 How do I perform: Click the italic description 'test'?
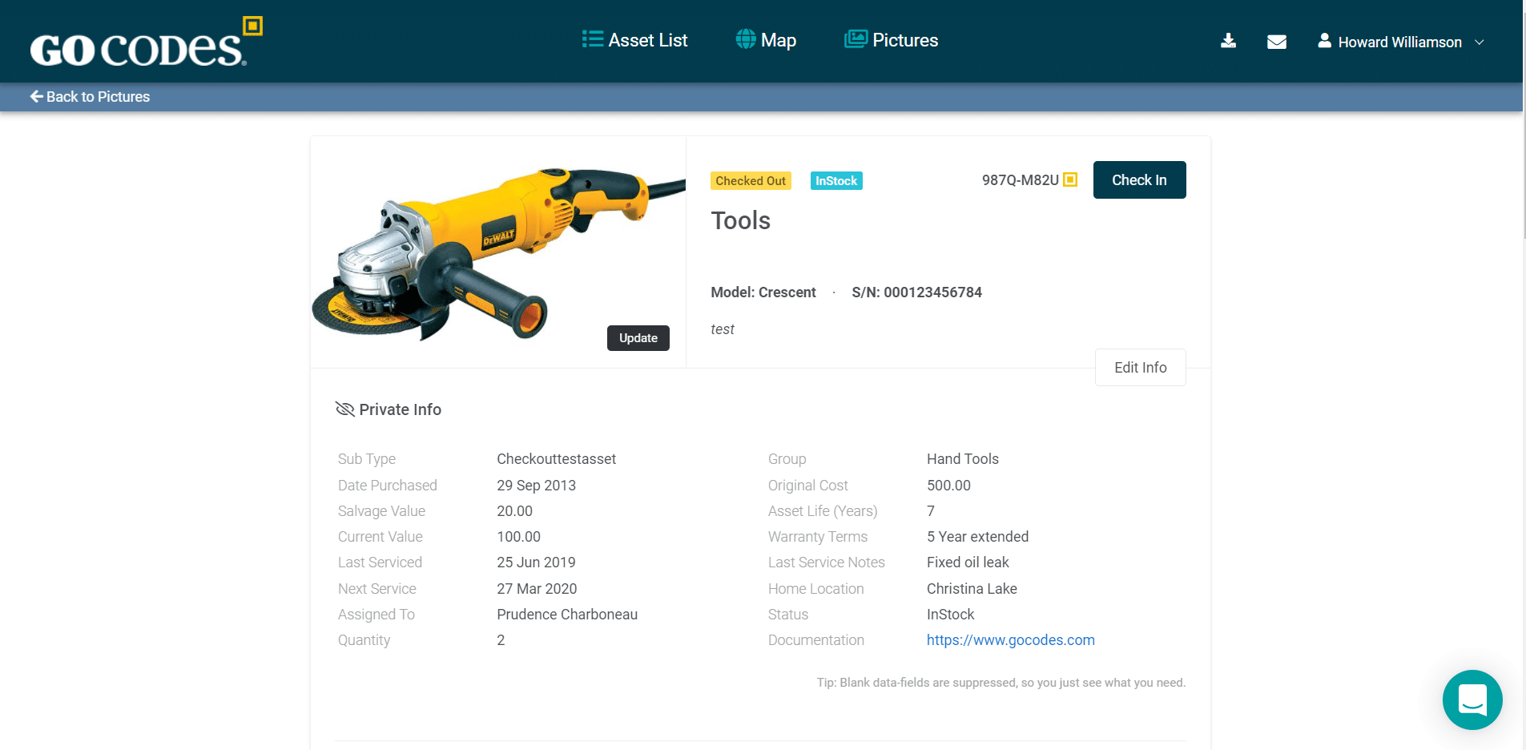(x=722, y=329)
